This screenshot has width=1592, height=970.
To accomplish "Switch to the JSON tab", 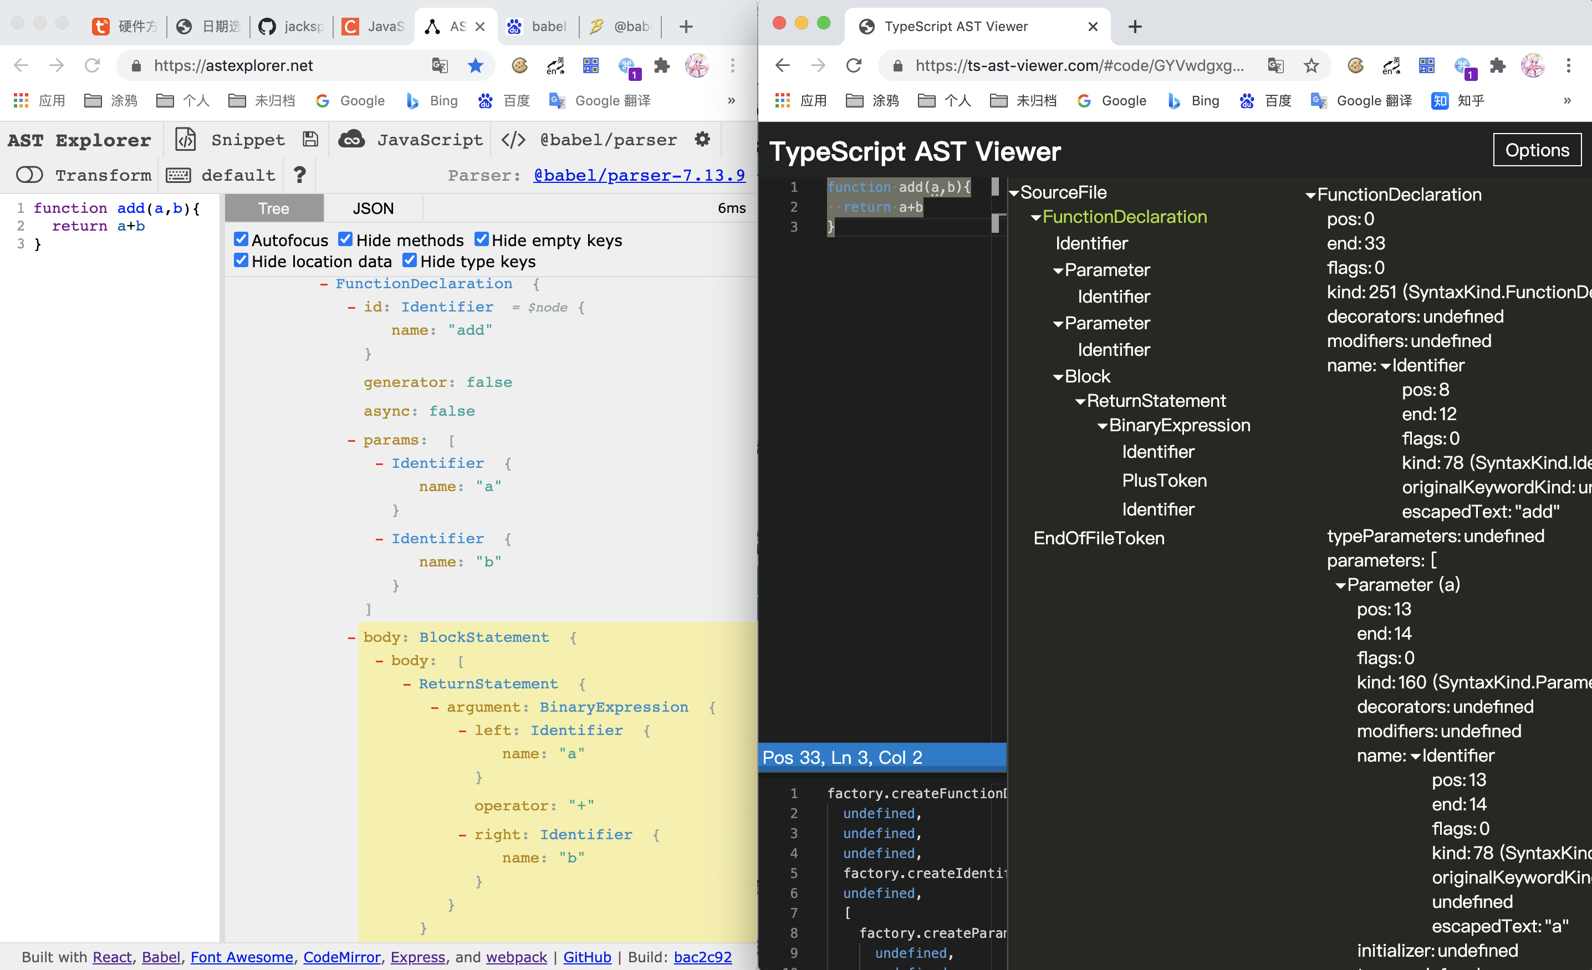I will 373,208.
